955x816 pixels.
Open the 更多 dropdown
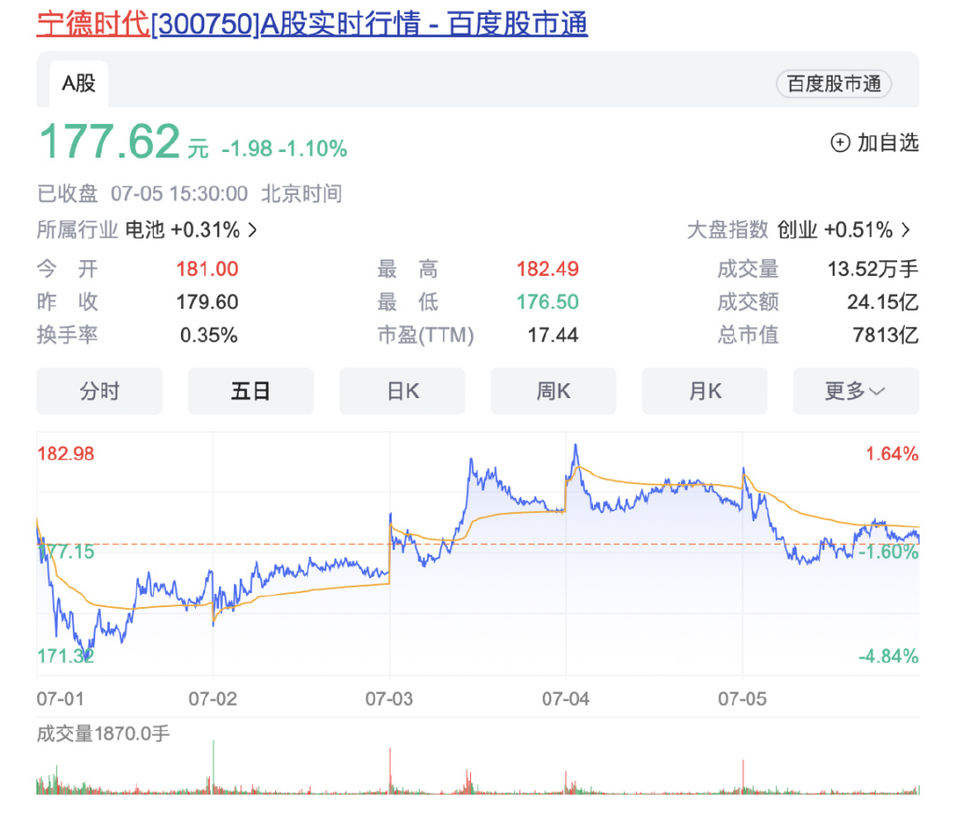[856, 391]
